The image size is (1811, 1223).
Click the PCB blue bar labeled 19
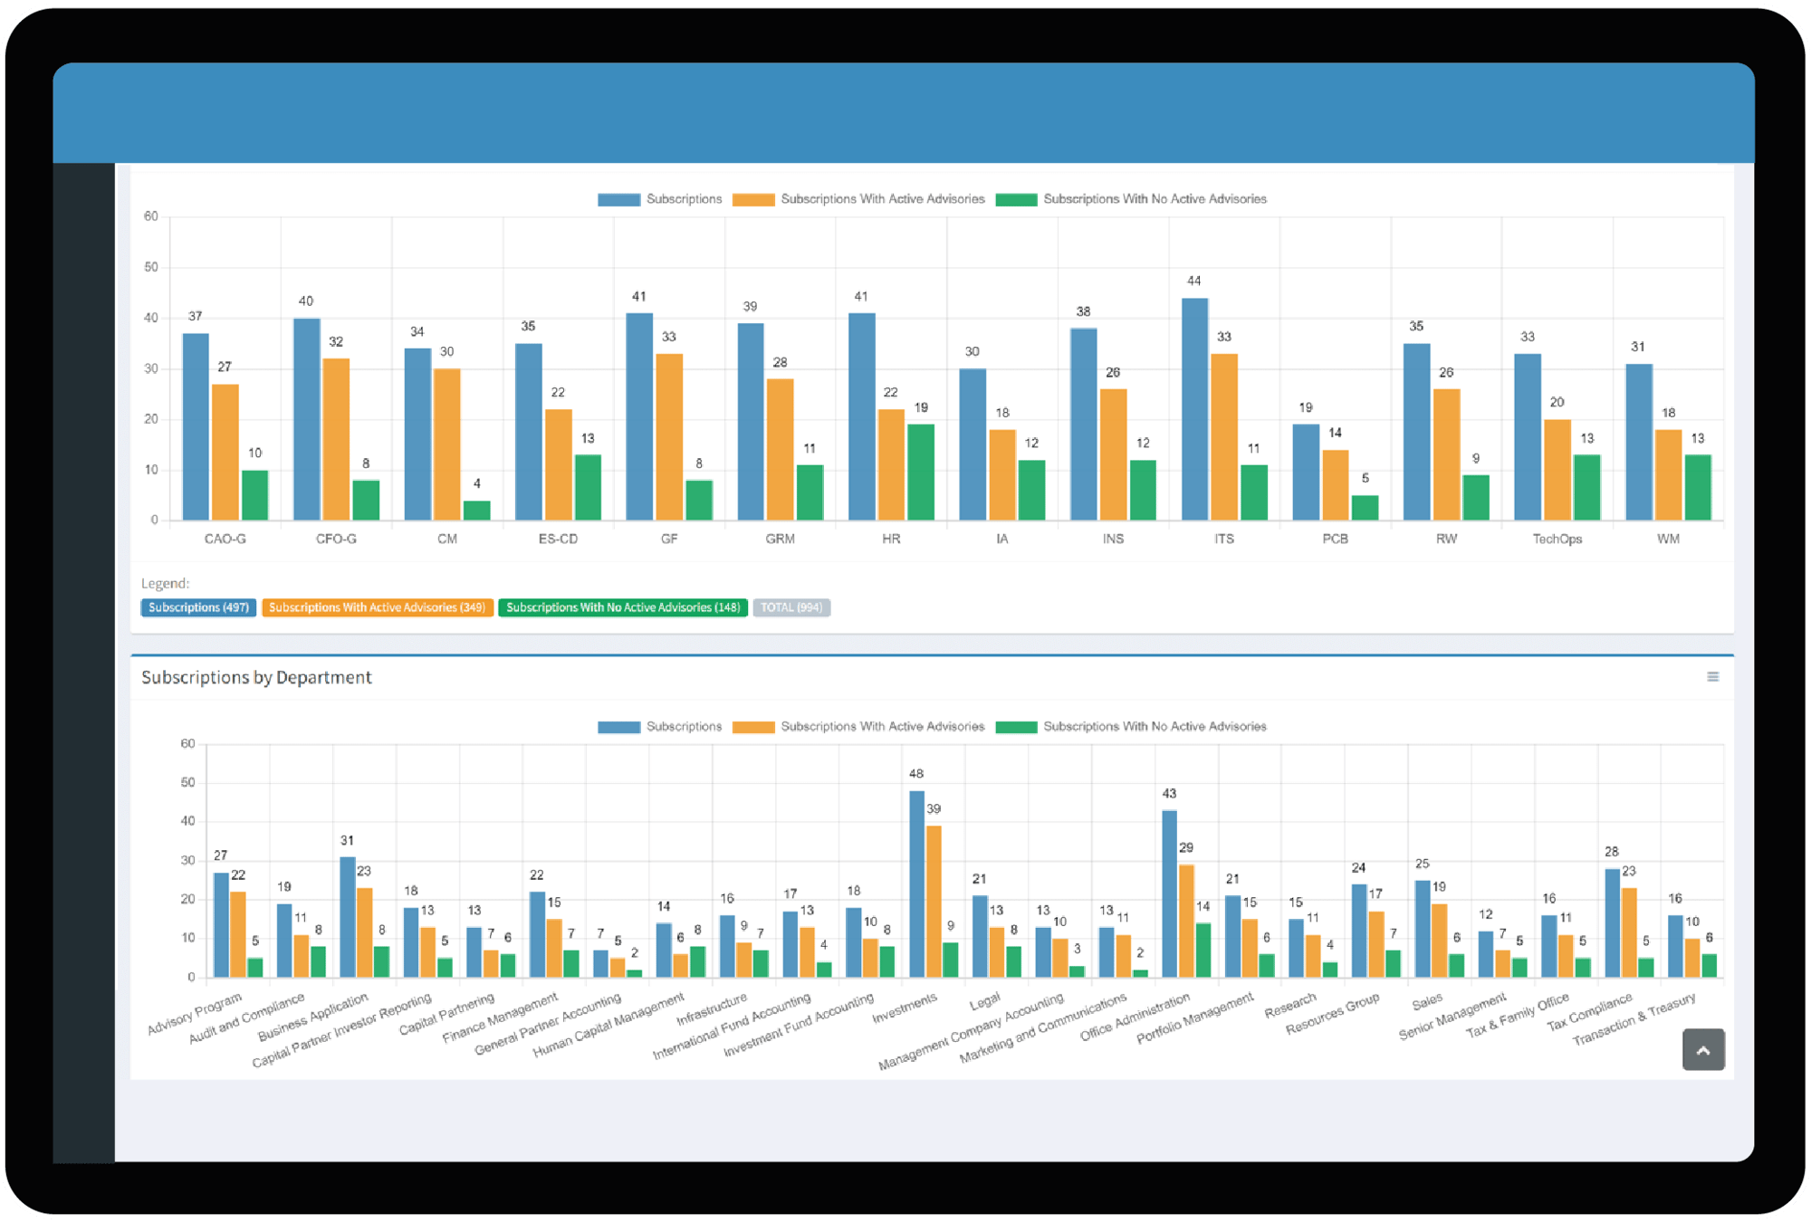[x=1306, y=473]
